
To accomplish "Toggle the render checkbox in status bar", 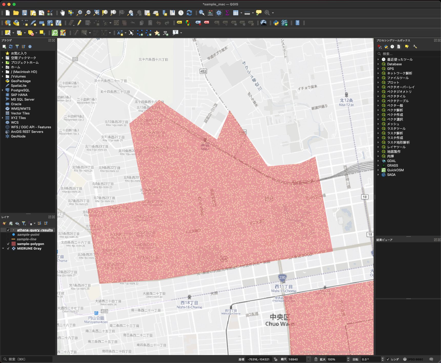I will click(x=388, y=359).
